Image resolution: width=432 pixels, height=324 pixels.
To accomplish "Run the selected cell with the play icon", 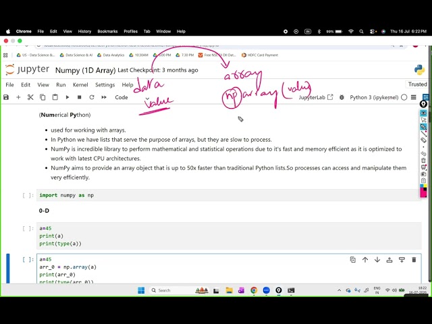I will click(x=67, y=97).
